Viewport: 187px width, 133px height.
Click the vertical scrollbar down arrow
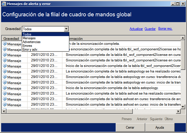tap(183, 107)
